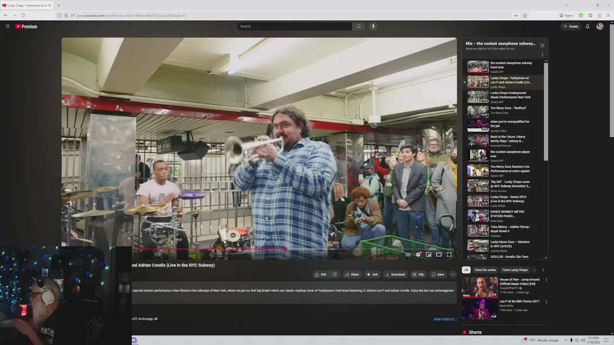List all tabs with the chevron
The height and width of the screenshot is (345, 614).
coord(566,5)
